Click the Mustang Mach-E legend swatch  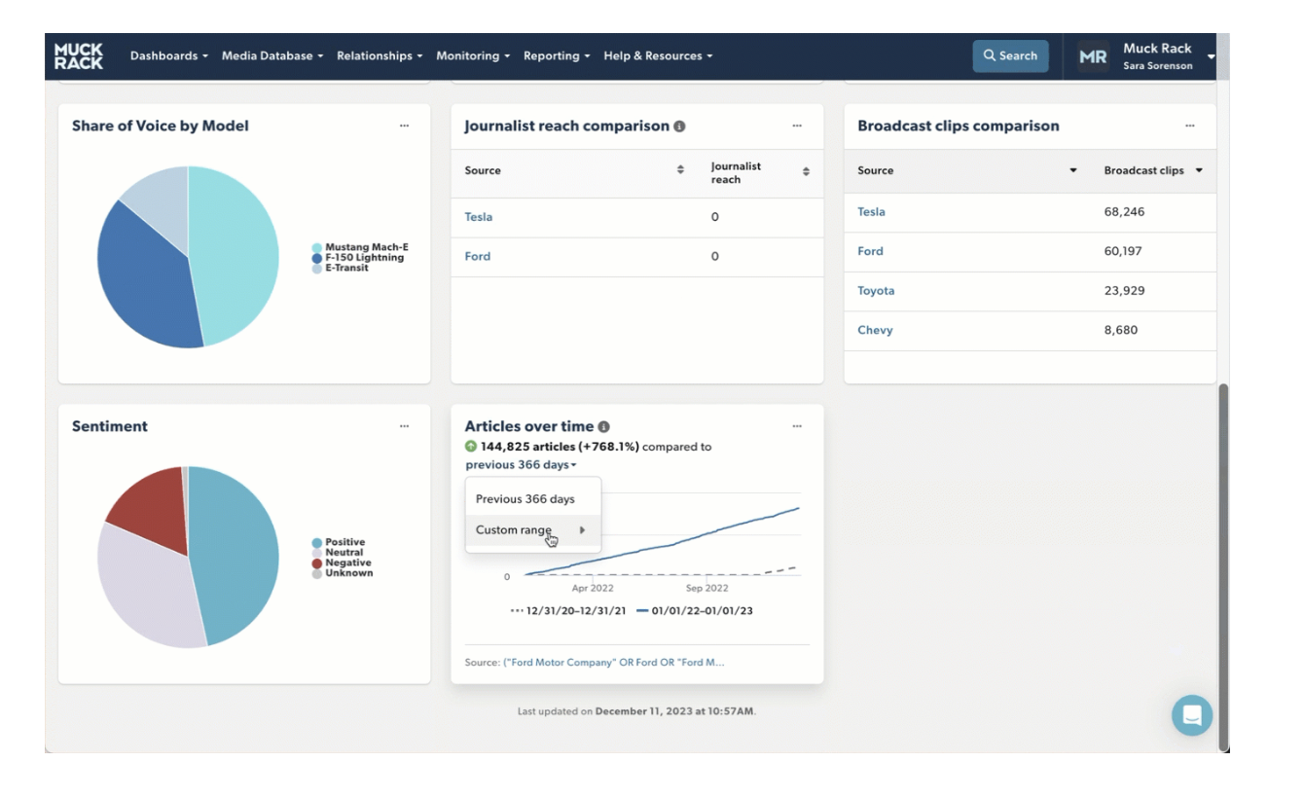(x=317, y=248)
